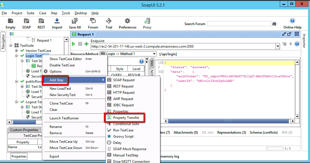Click navigator horizontal scrollbar thumb
The width and height of the screenshot is (310, 163).
pos(24,122)
